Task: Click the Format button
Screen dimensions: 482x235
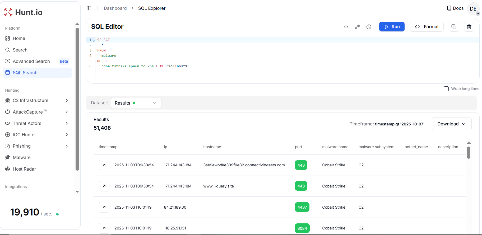Action: click(x=427, y=27)
